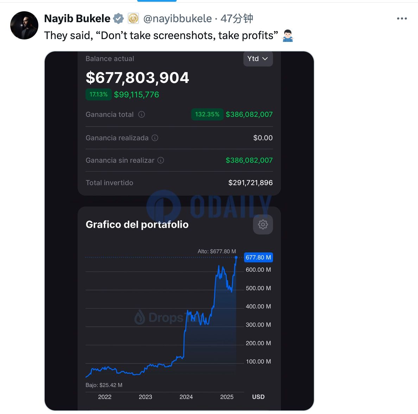Click the 47分钟 tweet timestamp
The image size is (418, 414).
pyautogui.click(x=237, y=19)
